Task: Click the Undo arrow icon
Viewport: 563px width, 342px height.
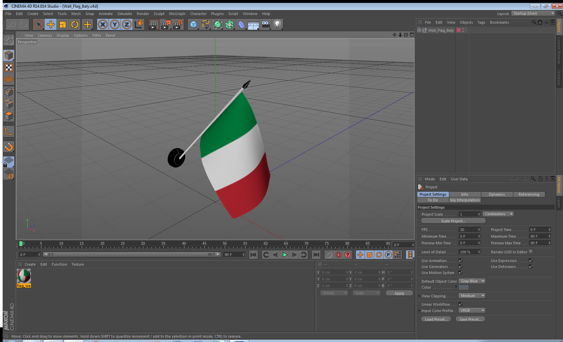Action: [x=11, y=24]
